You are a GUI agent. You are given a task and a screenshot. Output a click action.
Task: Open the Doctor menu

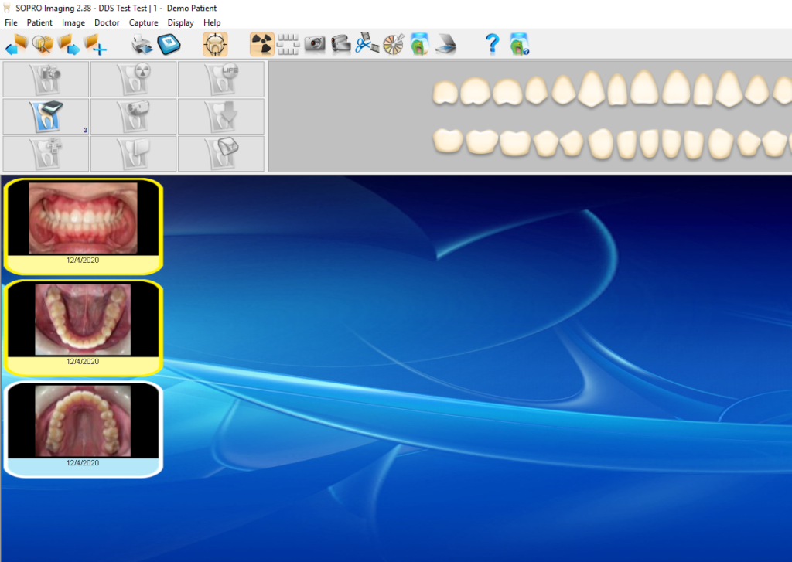107,22
